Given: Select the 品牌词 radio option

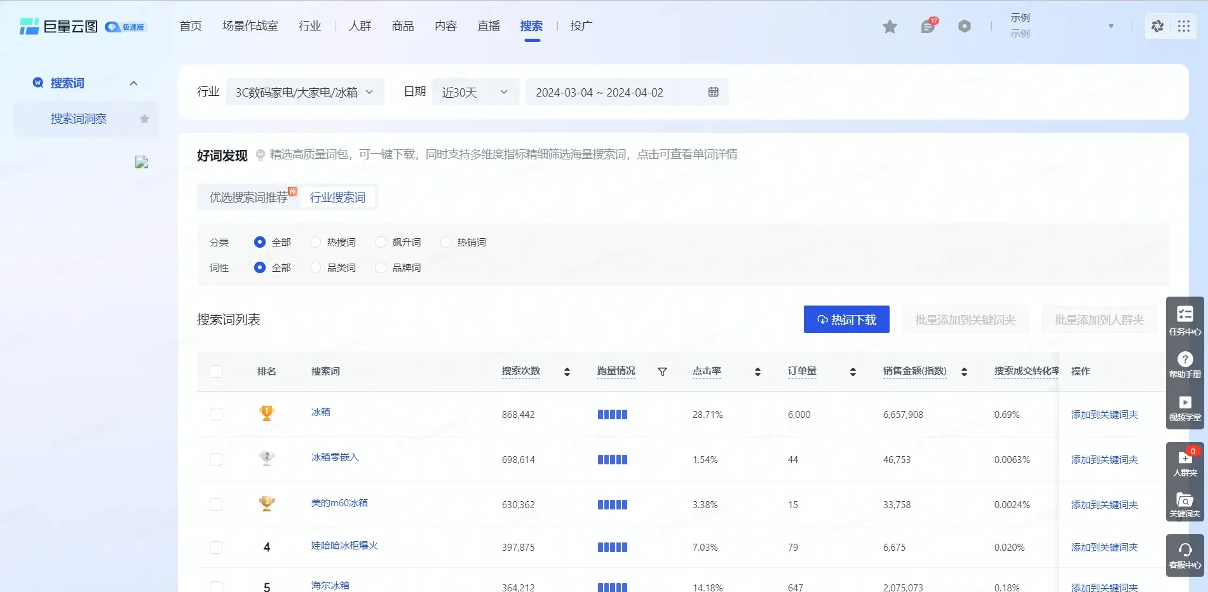Looking at the screenshot, I should [381, 267].
